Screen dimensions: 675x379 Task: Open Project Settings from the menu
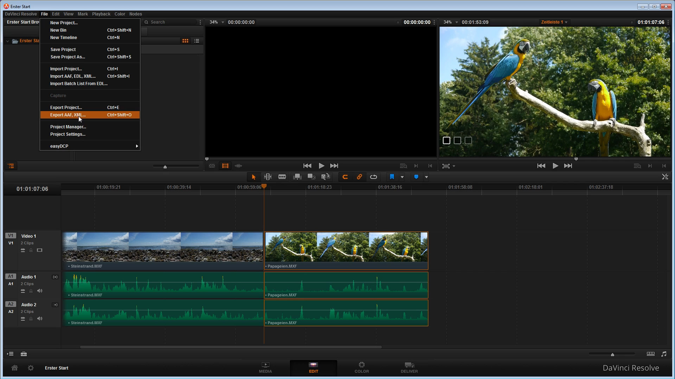pos(68,134)
